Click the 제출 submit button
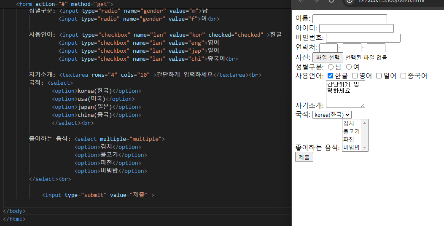 point(304,157)
